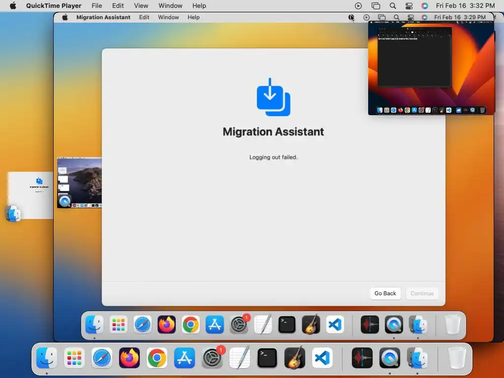Open GarageBand in the outer desktop dock
504x378 pixels.
click(295, 358)
